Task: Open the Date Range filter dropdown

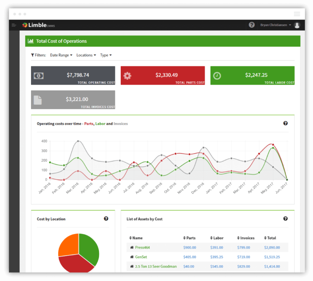Action: (61, 55)
